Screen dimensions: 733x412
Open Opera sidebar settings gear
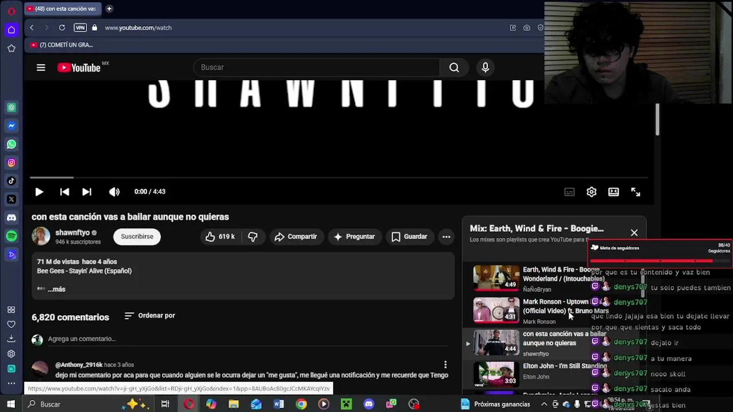(x=11, y=354)
